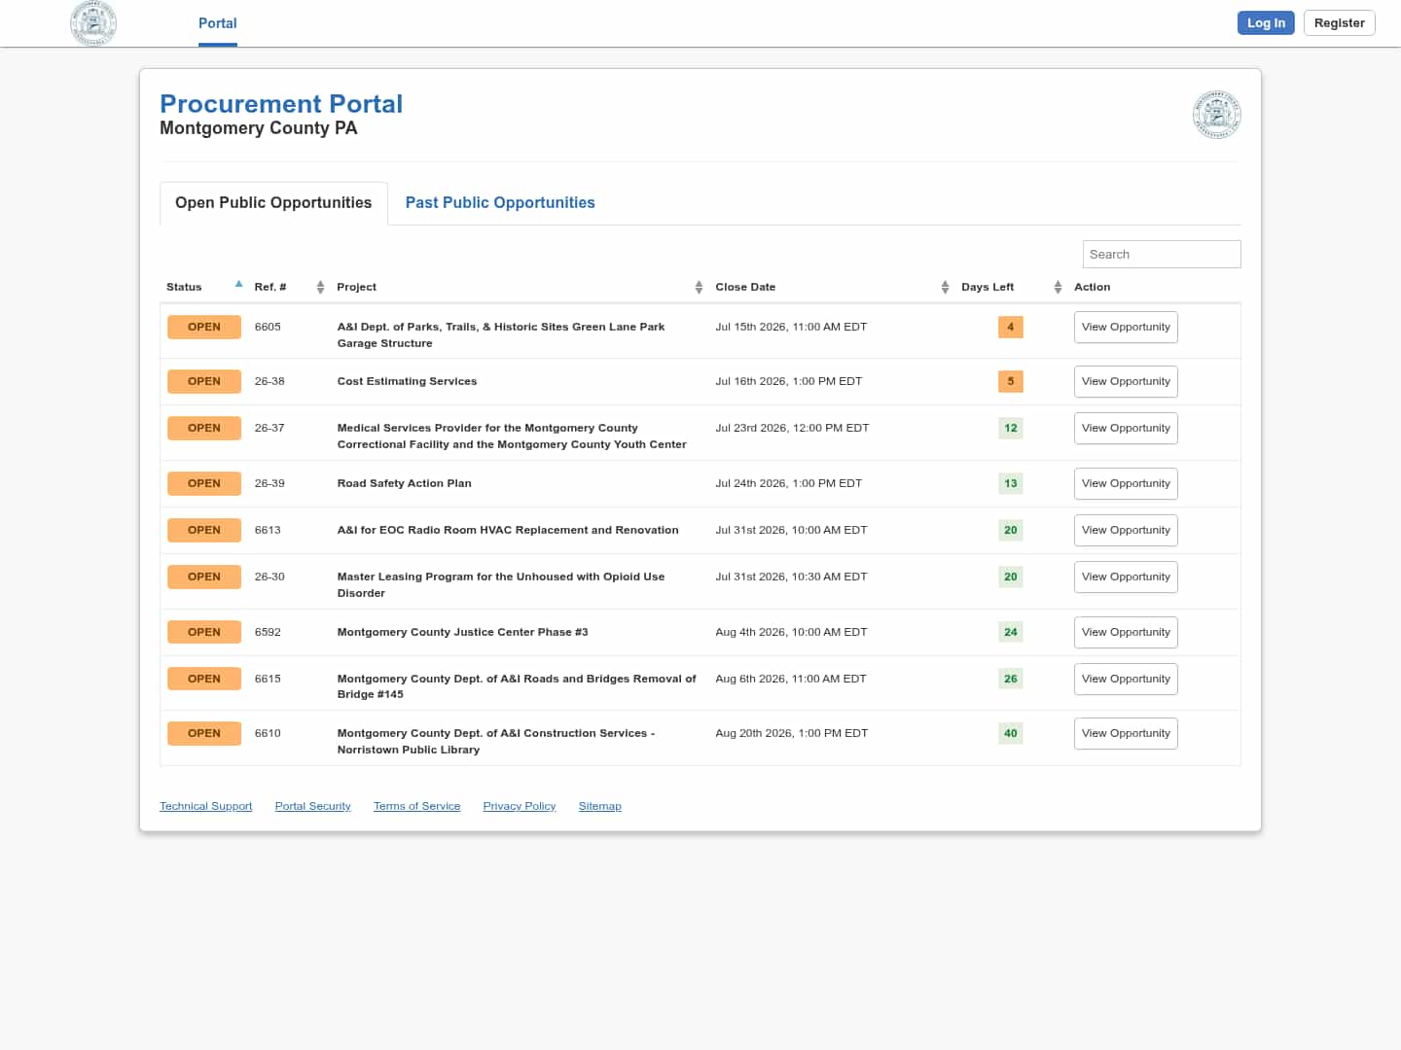1401x1050 pixels.
Task: Switch to Past Public Opportunities tab
Action: [x=500, y=202]
